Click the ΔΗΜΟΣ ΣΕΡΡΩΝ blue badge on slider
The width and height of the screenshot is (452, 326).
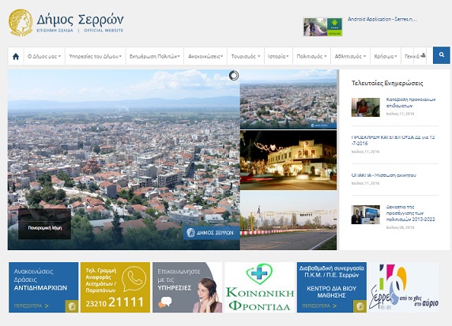tap(212, 233)
